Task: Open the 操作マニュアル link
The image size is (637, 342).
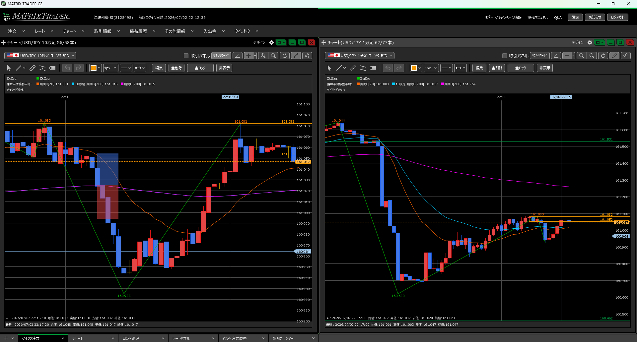Action: 537,18
